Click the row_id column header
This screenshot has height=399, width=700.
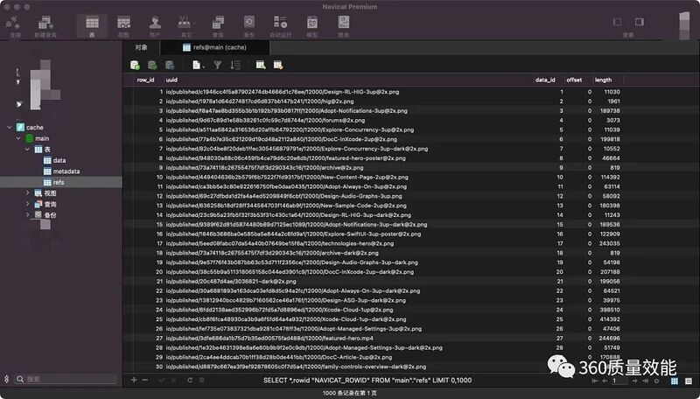pyautogui.click(x=145, y=80)
